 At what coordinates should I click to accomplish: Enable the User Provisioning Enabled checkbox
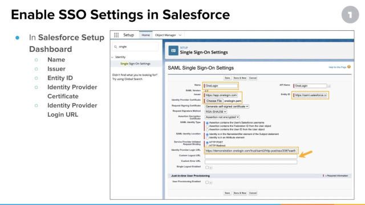point(207,182)
